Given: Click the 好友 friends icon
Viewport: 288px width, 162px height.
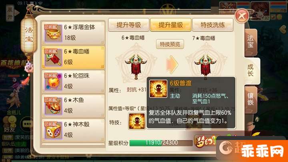Looking at the screenshot, I should coord(10,124).
